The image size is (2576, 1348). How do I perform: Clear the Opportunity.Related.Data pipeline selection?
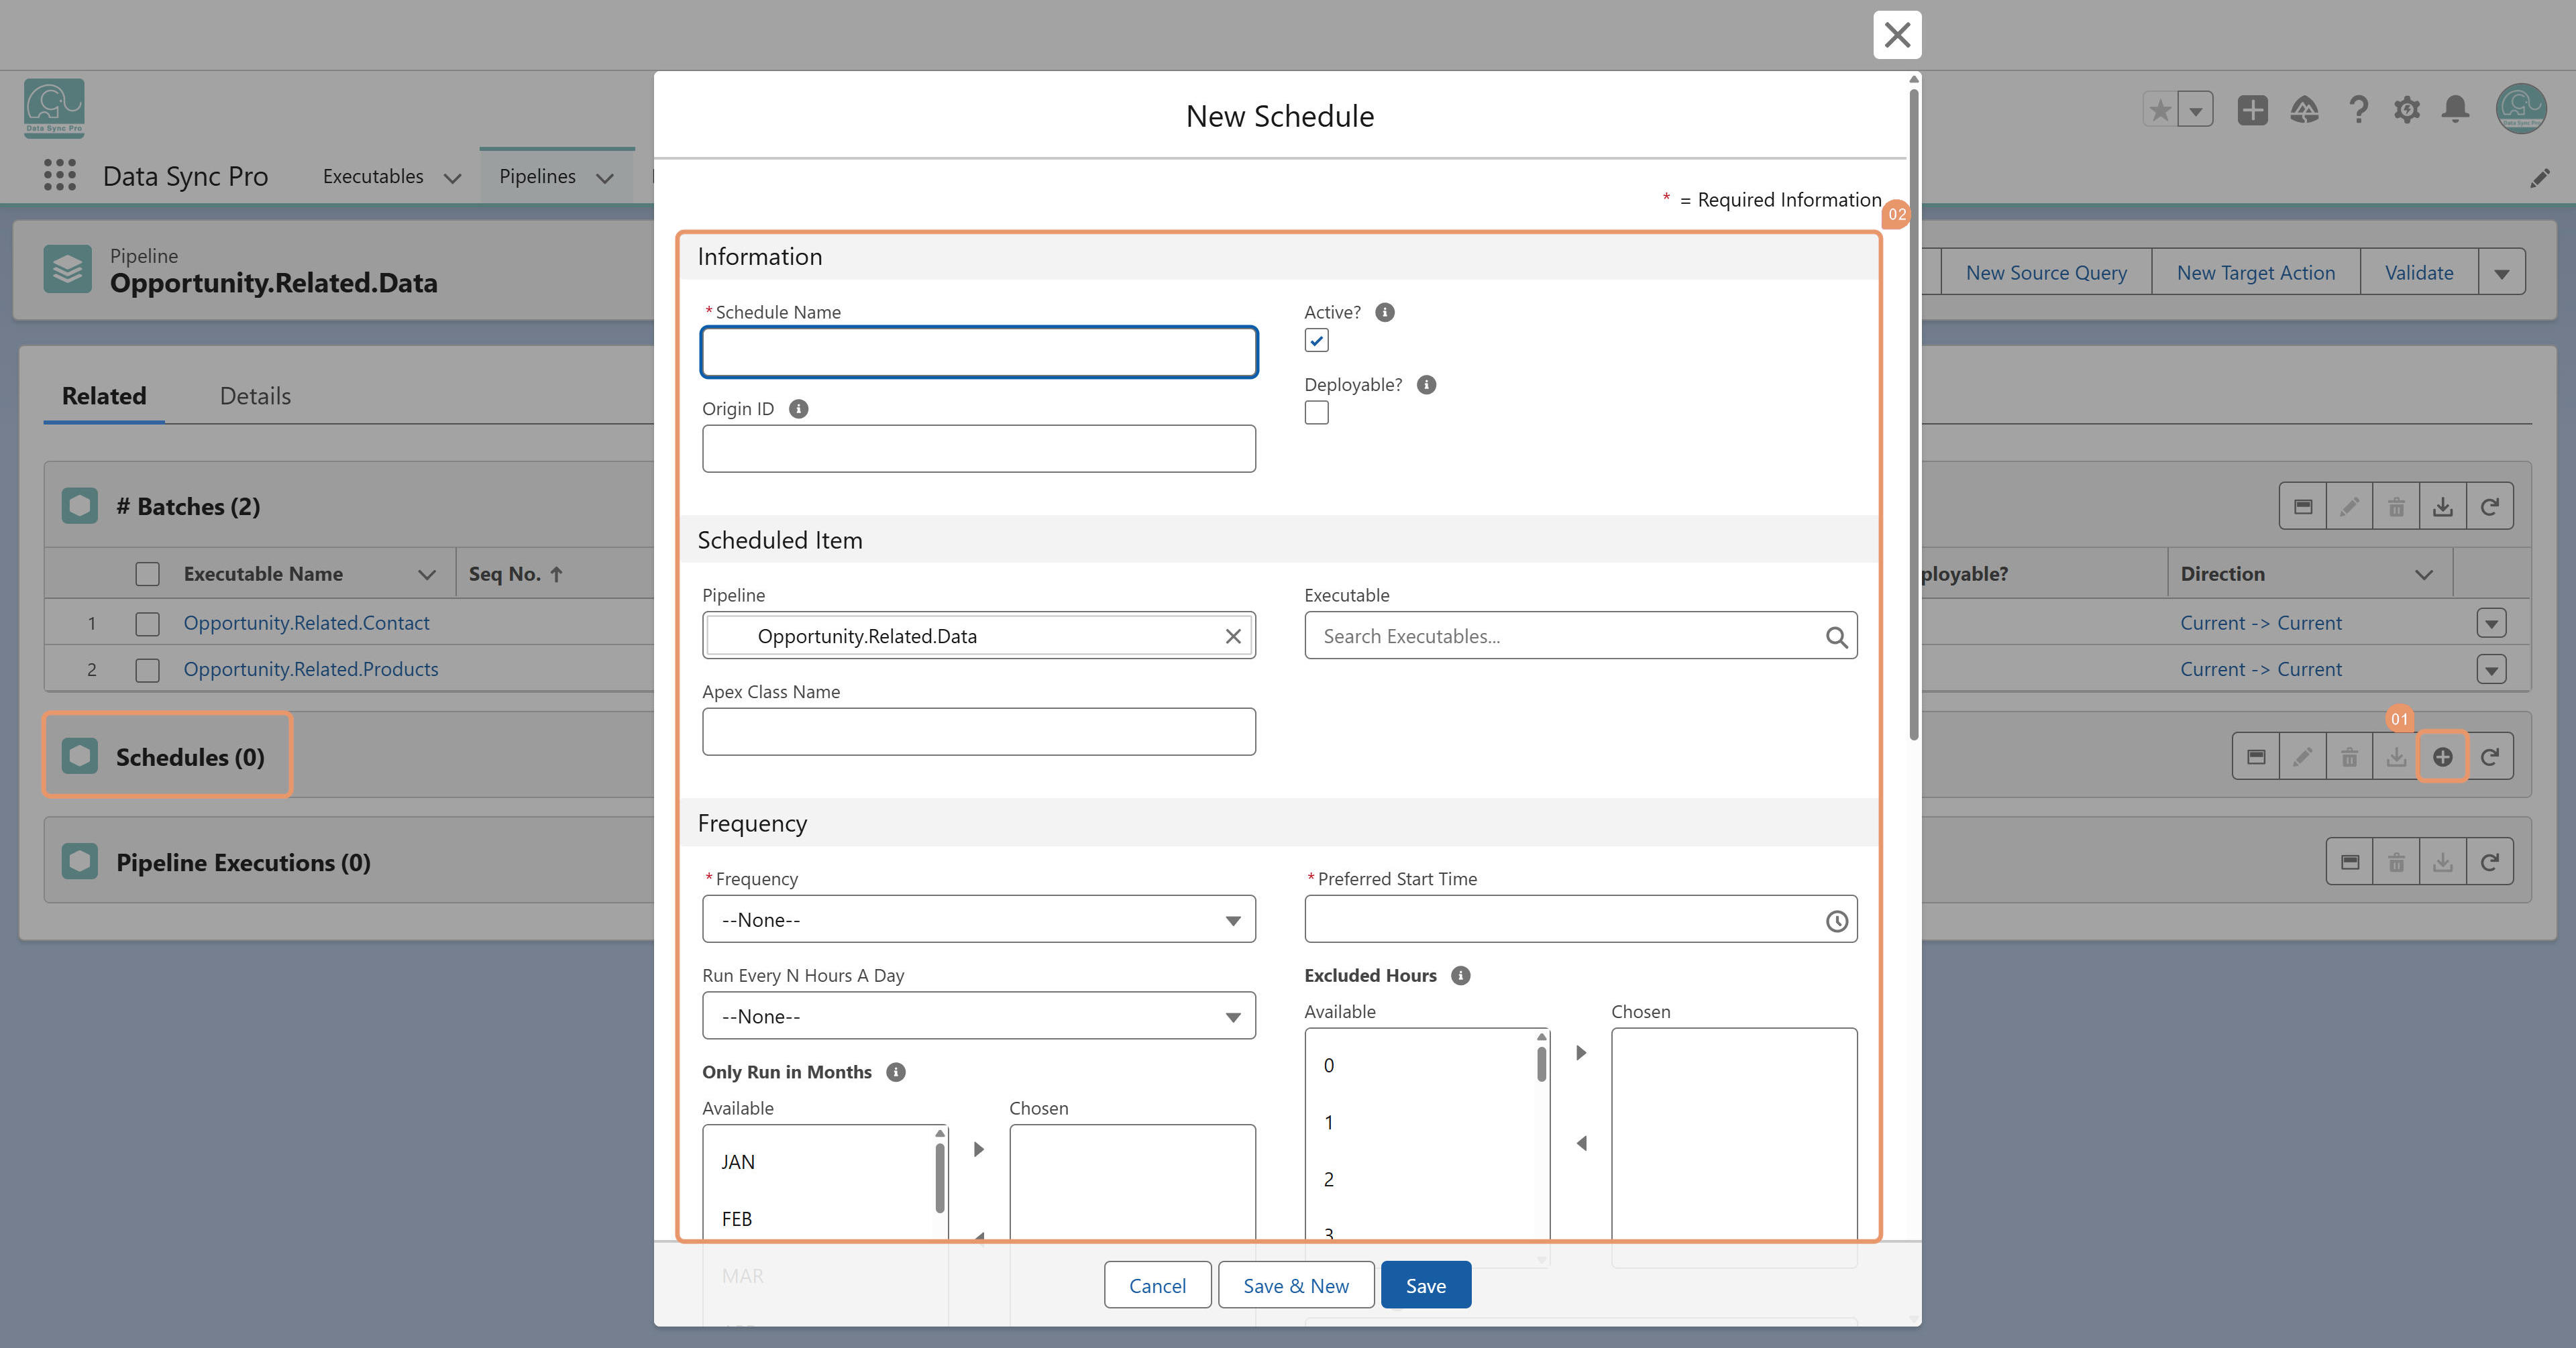click(x=1233, y=636)
